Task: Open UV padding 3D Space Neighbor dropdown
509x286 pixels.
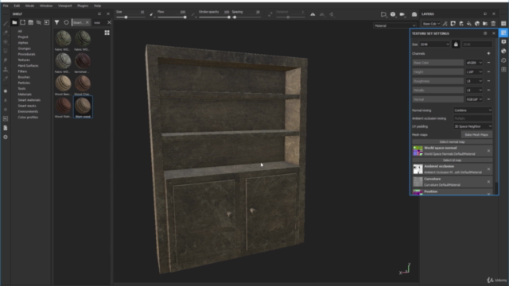Action: [472, 126]
